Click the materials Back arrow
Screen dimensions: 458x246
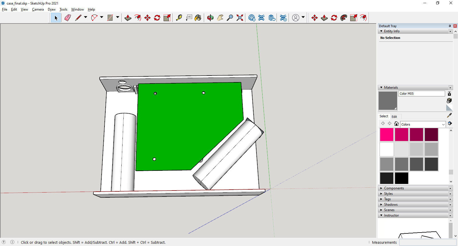pyautogui.click(x=383, y=124)
